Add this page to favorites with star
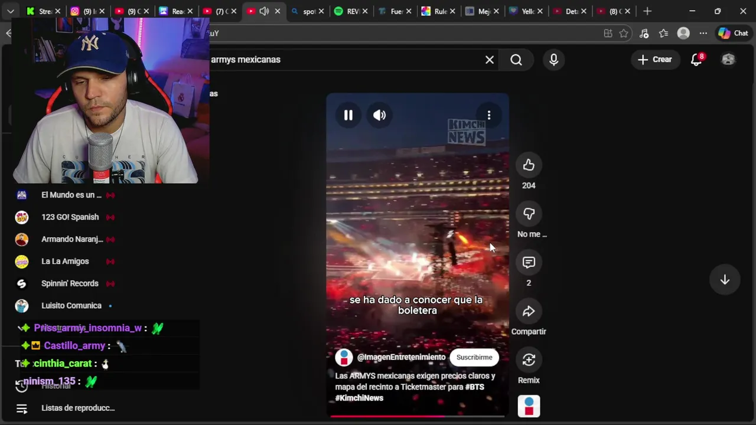Screen dimensions: 756x425 coord(624,34)
